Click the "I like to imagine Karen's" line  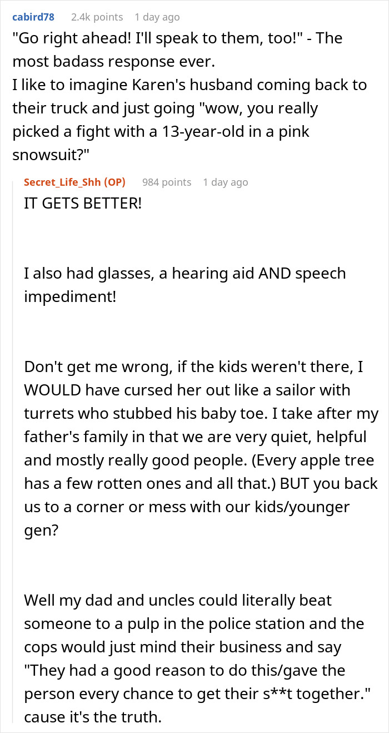coord(189,85)
